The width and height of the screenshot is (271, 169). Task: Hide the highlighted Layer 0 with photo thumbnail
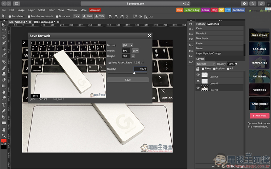[x=198, y=88]
